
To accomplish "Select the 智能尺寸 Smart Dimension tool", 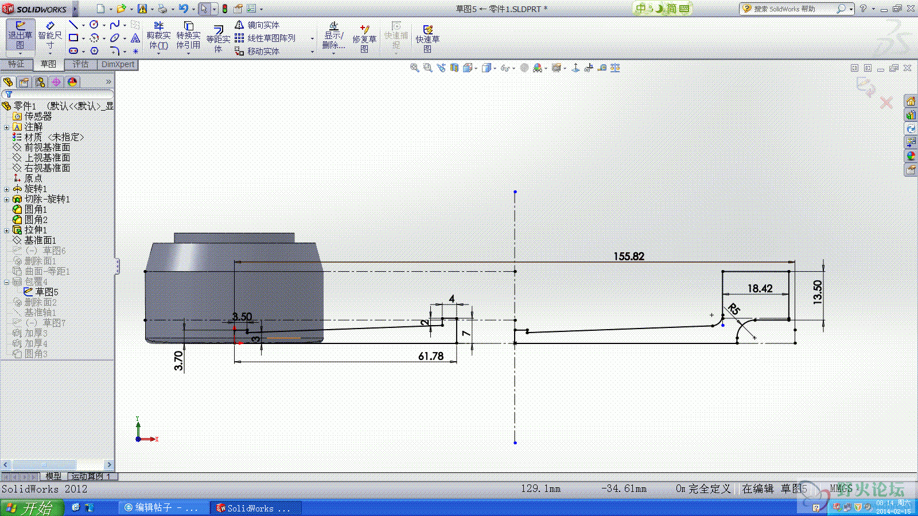I will pos(50,37).
